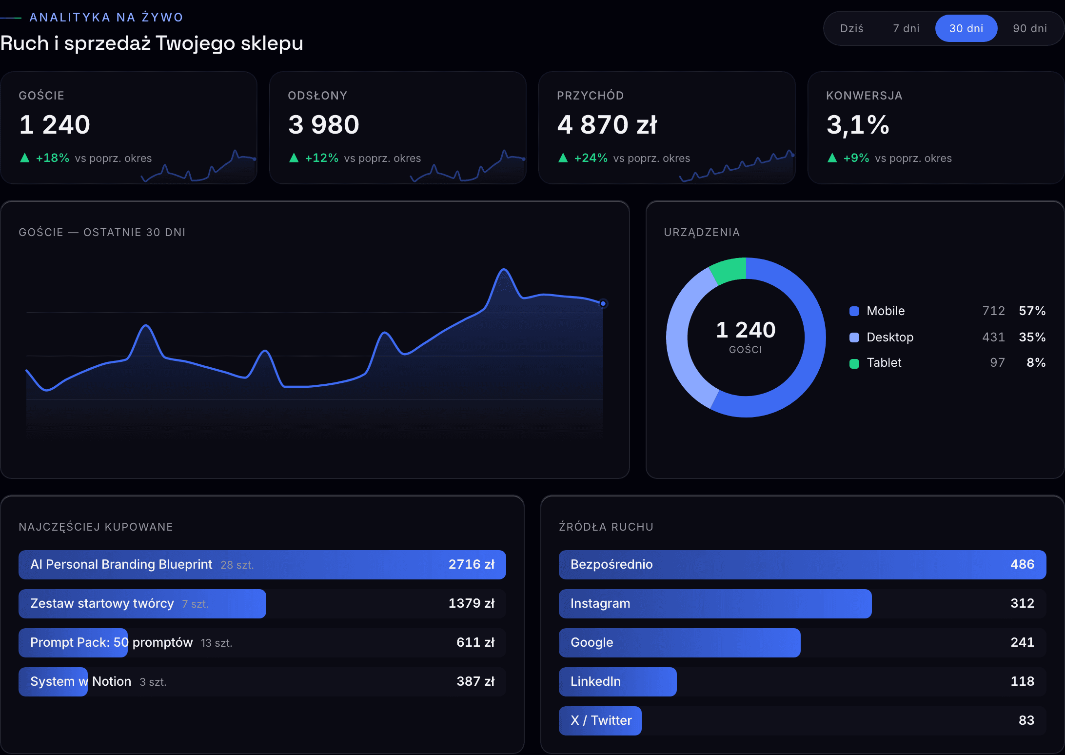
Task: Click the sparkline in Odsłony card
Action: pyautogui.click(x=468, y=166)
